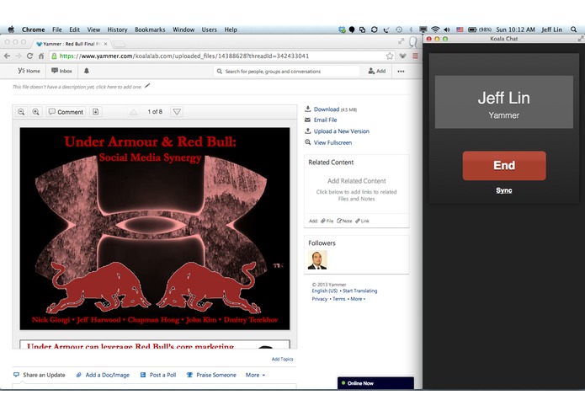The image size is (585, 416).
Task: Open the Privacy link in footer
Action: (x=320, y=299)
